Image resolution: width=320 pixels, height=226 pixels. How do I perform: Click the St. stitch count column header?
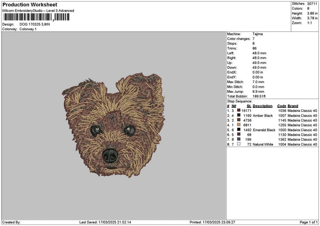click(249, 106)
